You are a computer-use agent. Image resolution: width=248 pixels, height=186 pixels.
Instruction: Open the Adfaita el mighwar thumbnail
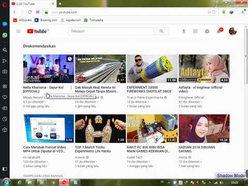[204, 69]
